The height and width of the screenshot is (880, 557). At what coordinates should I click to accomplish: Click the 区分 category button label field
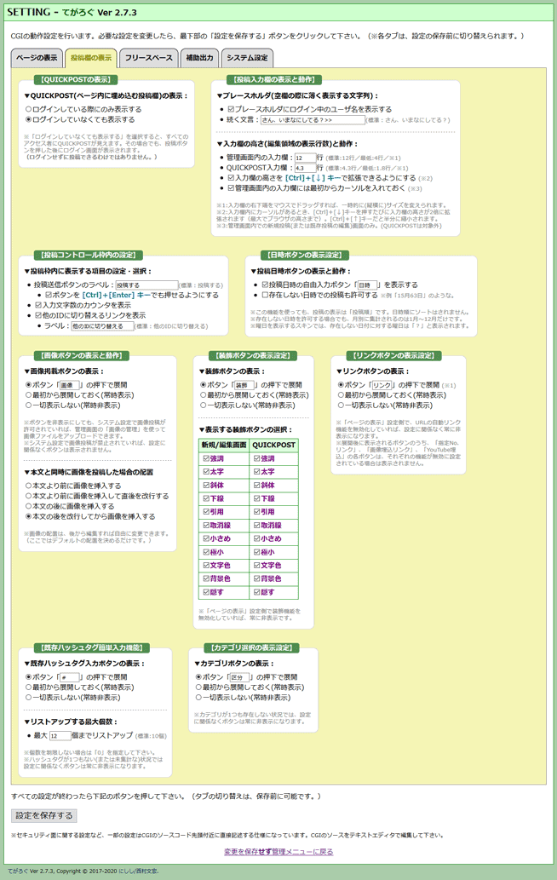240,677
